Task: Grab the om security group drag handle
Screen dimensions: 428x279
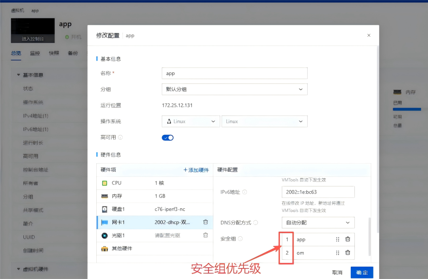Action: point(338,253)
